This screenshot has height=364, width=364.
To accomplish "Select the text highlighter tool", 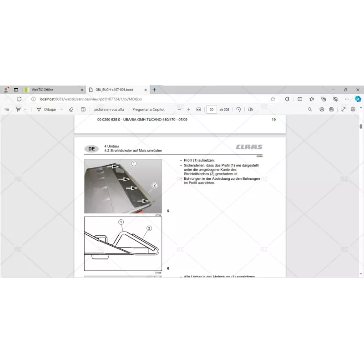I will click(18, 109).
